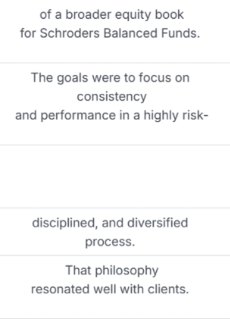
Task: Select the word 'process.'
Action: (x=110, y=242)
